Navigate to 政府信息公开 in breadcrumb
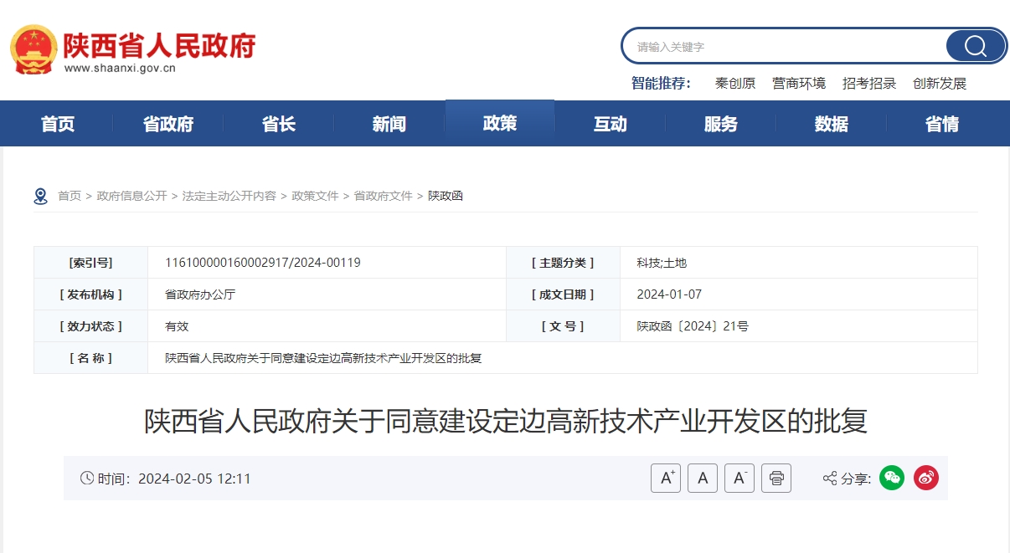 click(131, 196)
